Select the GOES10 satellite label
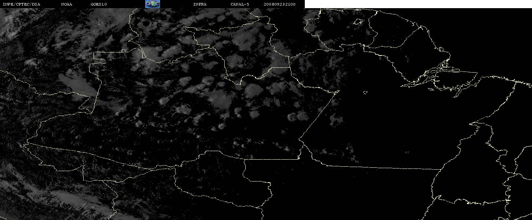Viewport: 532px width, 220px height. [99, 4]
